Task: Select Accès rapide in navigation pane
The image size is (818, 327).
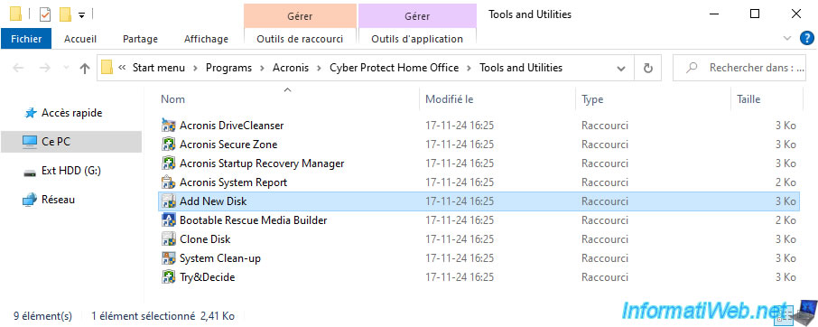Action: tap(72, 113)
